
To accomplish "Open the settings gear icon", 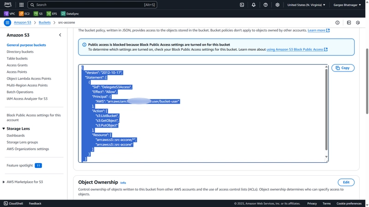I will pos(278,5).
